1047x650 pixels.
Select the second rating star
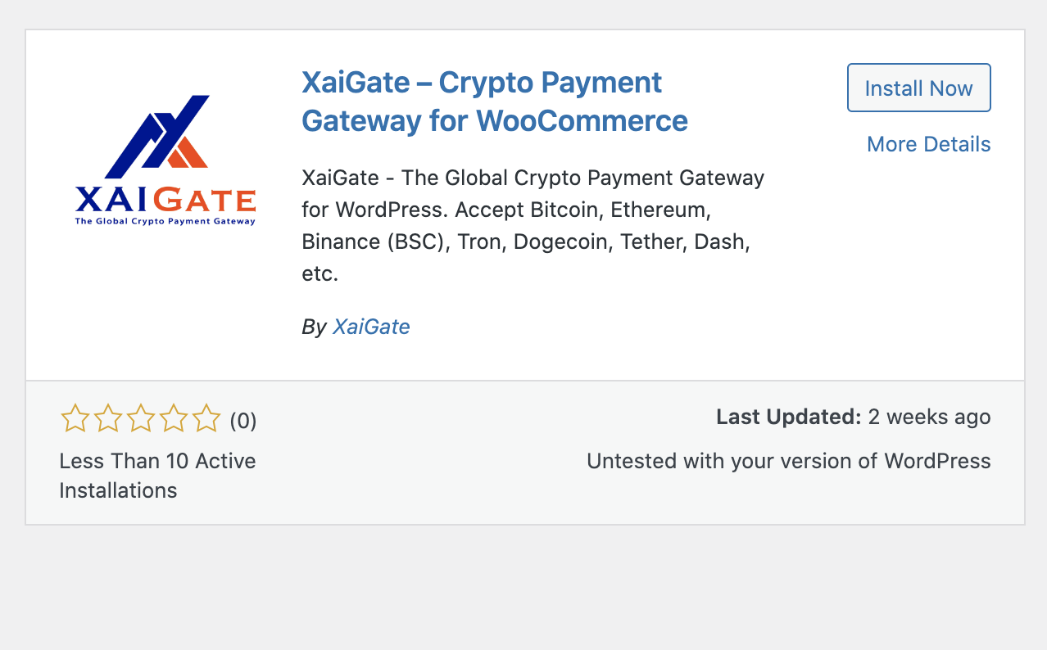point(108,418)
